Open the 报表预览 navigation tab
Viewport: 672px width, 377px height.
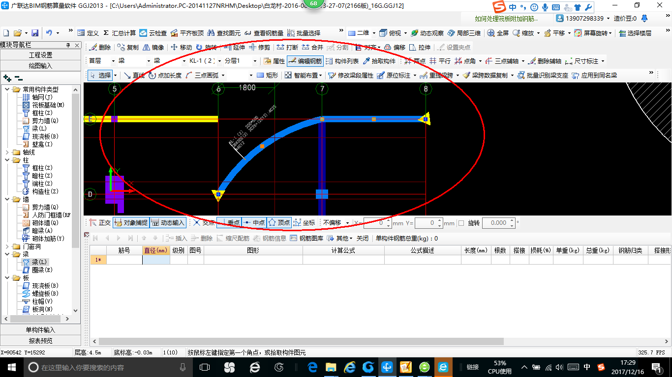pos(40,340)
